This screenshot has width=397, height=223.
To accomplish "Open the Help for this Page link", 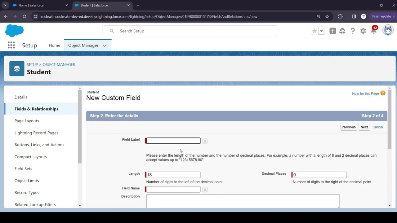I will pos(365,94).
